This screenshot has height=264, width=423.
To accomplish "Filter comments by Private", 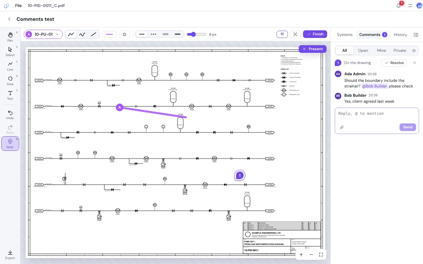I will coord(400,50).
